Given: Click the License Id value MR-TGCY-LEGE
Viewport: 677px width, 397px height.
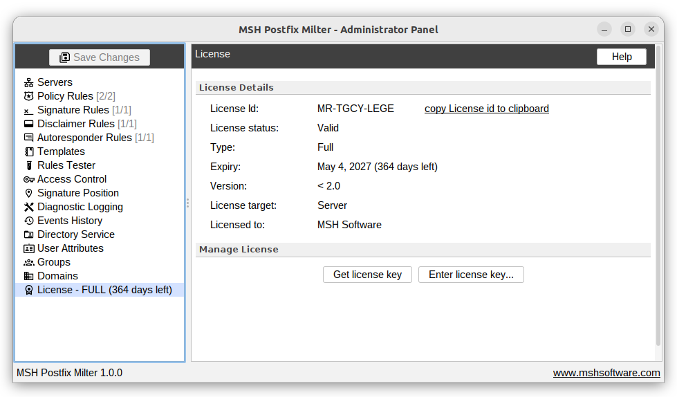Looking at the screenshot, I should pos(355,109).
